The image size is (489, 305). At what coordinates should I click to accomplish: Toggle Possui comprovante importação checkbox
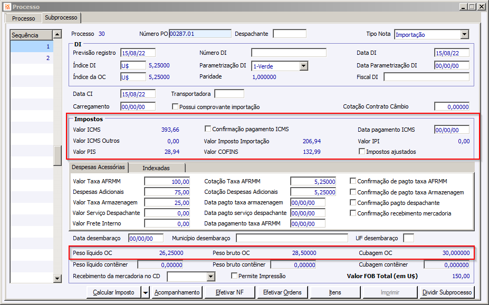point(176,107)
